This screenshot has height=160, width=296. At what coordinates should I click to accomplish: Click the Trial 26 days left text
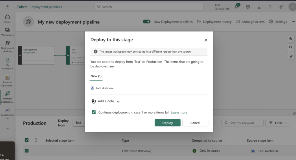tap(222, 7)
